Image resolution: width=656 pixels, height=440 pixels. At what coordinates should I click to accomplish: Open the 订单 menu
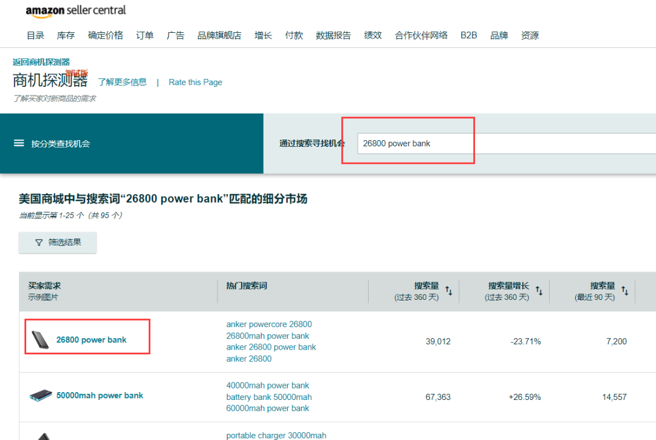[145, 36]
